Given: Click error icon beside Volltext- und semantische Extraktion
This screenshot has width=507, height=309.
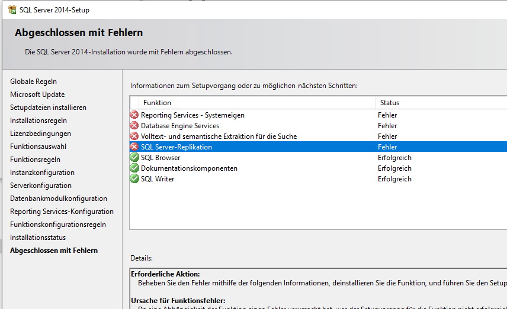Looking at the screenshot, I should (x=134, y=136).
